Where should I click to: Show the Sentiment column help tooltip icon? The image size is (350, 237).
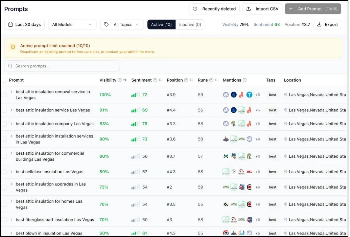[x=155, y=80]
